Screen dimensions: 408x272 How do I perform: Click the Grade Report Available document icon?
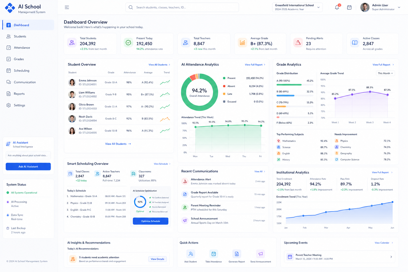185,194
